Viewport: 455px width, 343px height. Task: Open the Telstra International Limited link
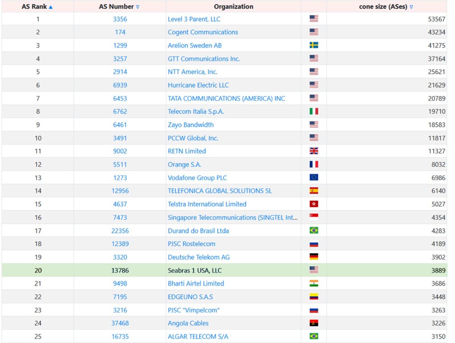click(x=207, y=204)
